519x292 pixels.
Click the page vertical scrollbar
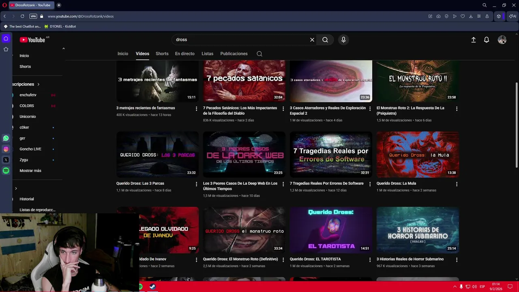516,124
